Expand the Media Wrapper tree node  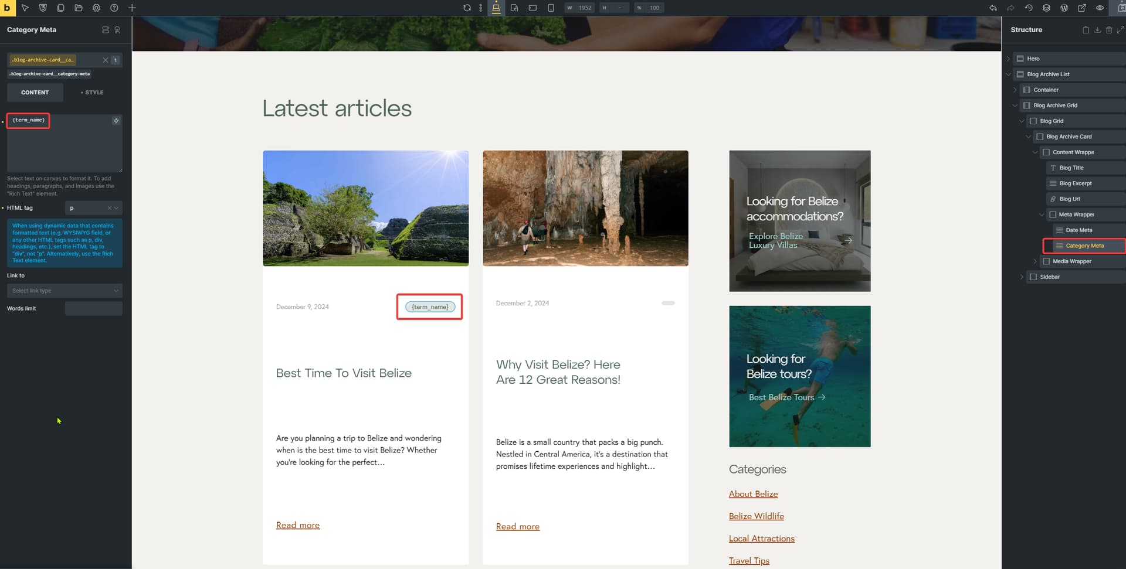pyautogui.click(x=1035, y=261)
